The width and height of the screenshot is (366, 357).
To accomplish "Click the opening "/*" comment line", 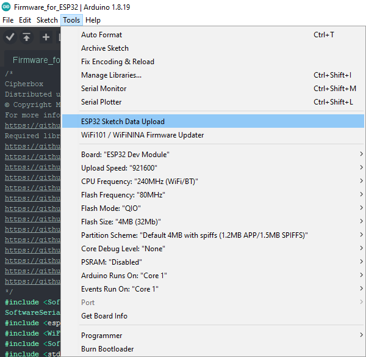I will (9, 73).
